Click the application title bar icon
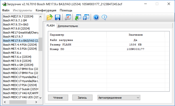Viewport: 175px width, 106px height. point(4,4)
